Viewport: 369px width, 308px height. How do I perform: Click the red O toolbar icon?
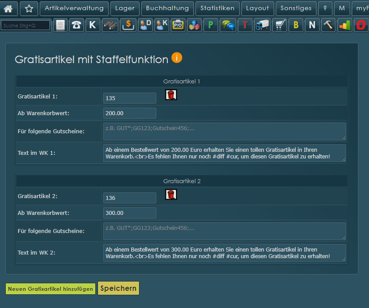pyautogui.click(x=361, y=25)
